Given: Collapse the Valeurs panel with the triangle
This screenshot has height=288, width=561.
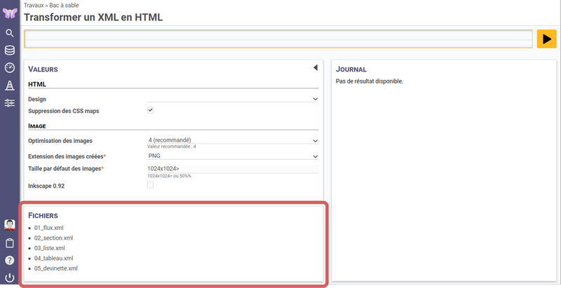Looking at the screenshot, I should (315, 67).
